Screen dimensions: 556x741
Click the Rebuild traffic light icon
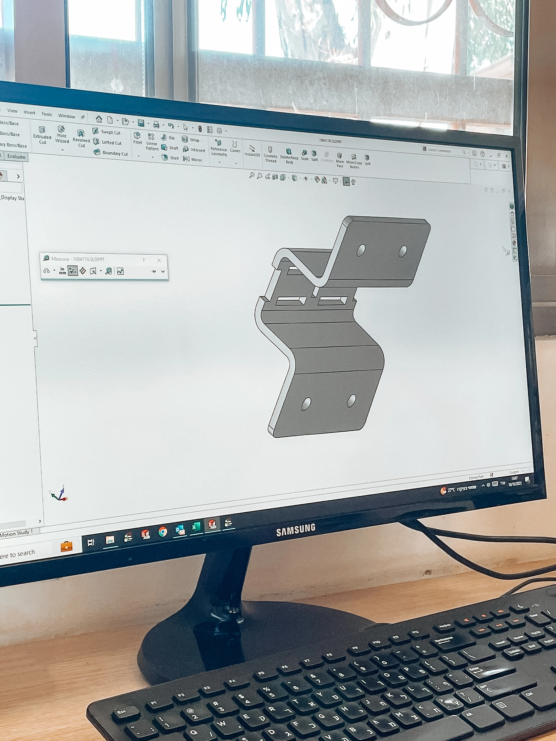200,129
